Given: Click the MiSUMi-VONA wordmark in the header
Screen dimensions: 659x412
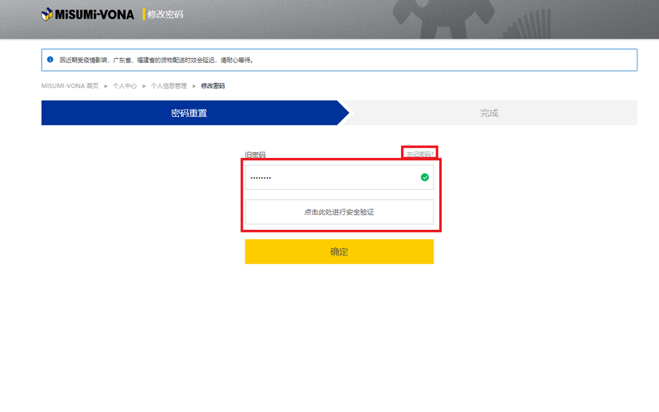Looking at the screenshot, I should pos(94,14).
